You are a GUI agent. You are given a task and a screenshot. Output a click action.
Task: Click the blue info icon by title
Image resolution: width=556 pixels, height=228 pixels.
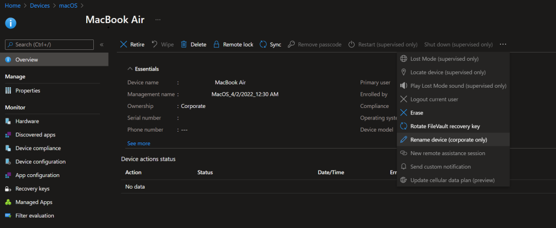(x=10, y=24)
